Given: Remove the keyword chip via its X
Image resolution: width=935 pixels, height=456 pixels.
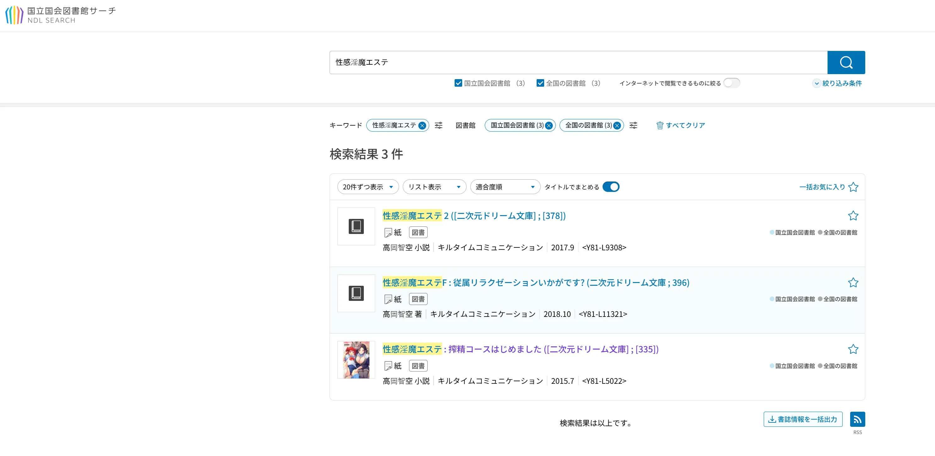Looking at the screenshot, I should point(422,126).
